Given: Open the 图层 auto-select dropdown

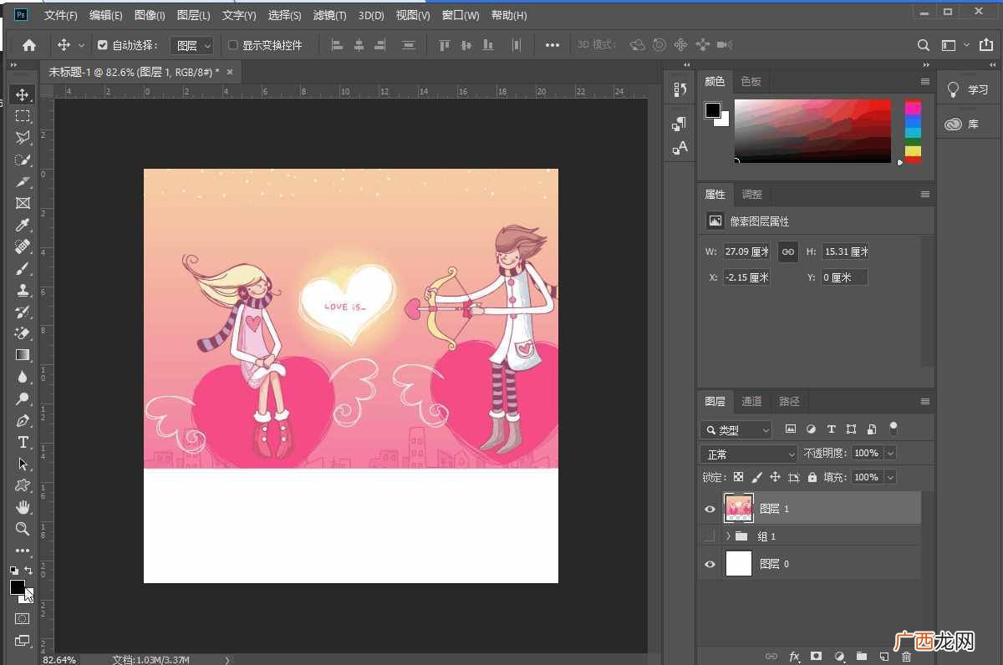Looking at the screenshot, I should [x=191, y=45].
